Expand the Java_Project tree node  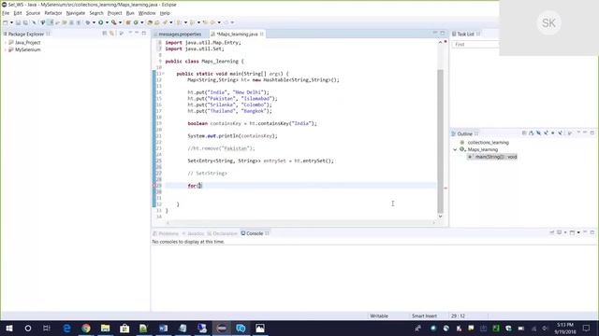[5, 42]
